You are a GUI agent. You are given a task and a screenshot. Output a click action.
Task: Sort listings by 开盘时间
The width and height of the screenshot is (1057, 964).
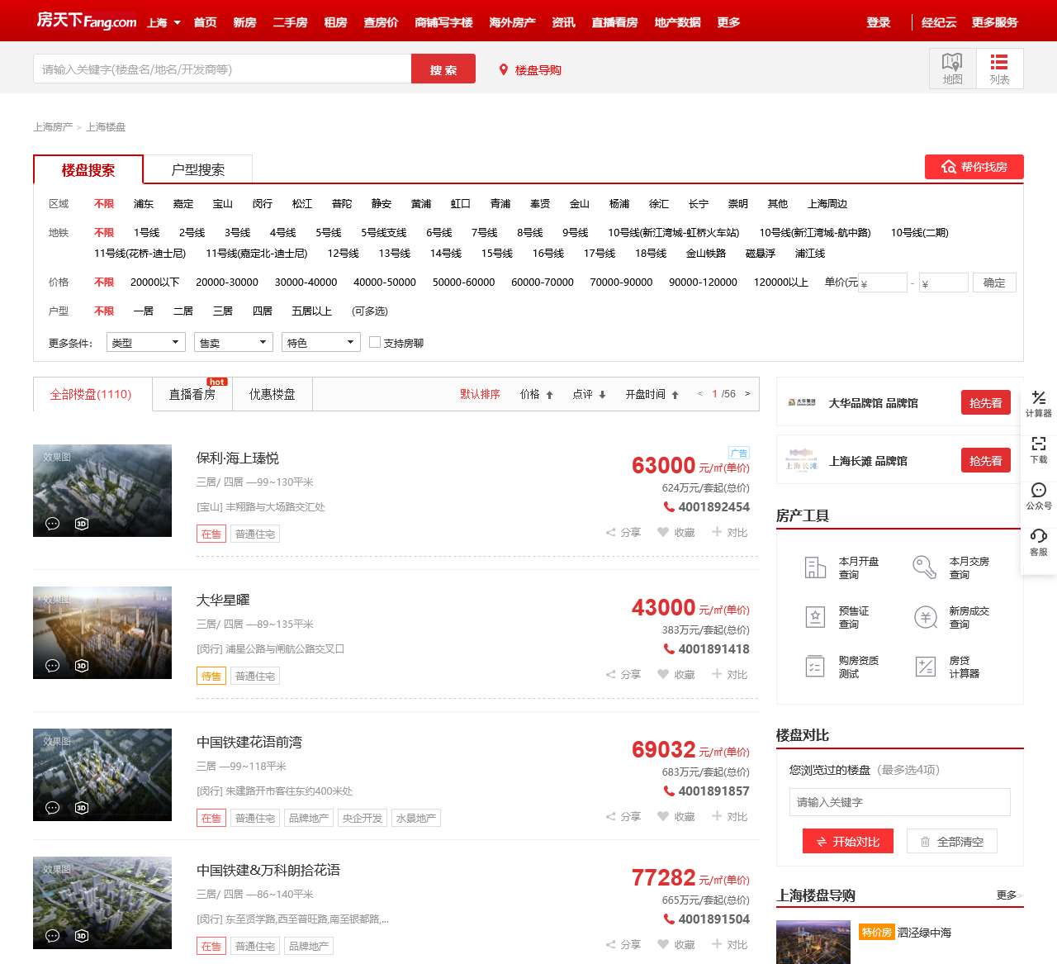pyautogui.click(x=652, y=395)
